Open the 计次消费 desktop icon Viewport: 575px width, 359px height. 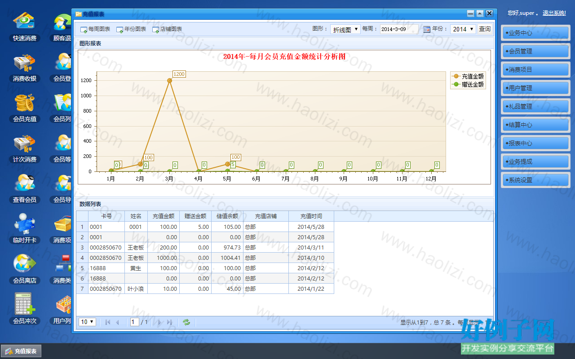pyautogui.click(x=24, y=149)
